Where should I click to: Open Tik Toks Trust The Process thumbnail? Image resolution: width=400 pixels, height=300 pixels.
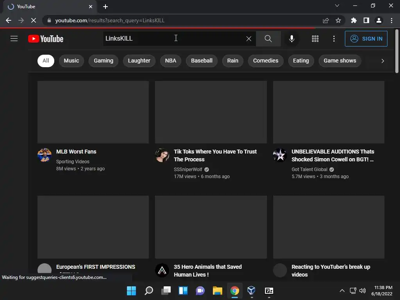pos(211,112)
